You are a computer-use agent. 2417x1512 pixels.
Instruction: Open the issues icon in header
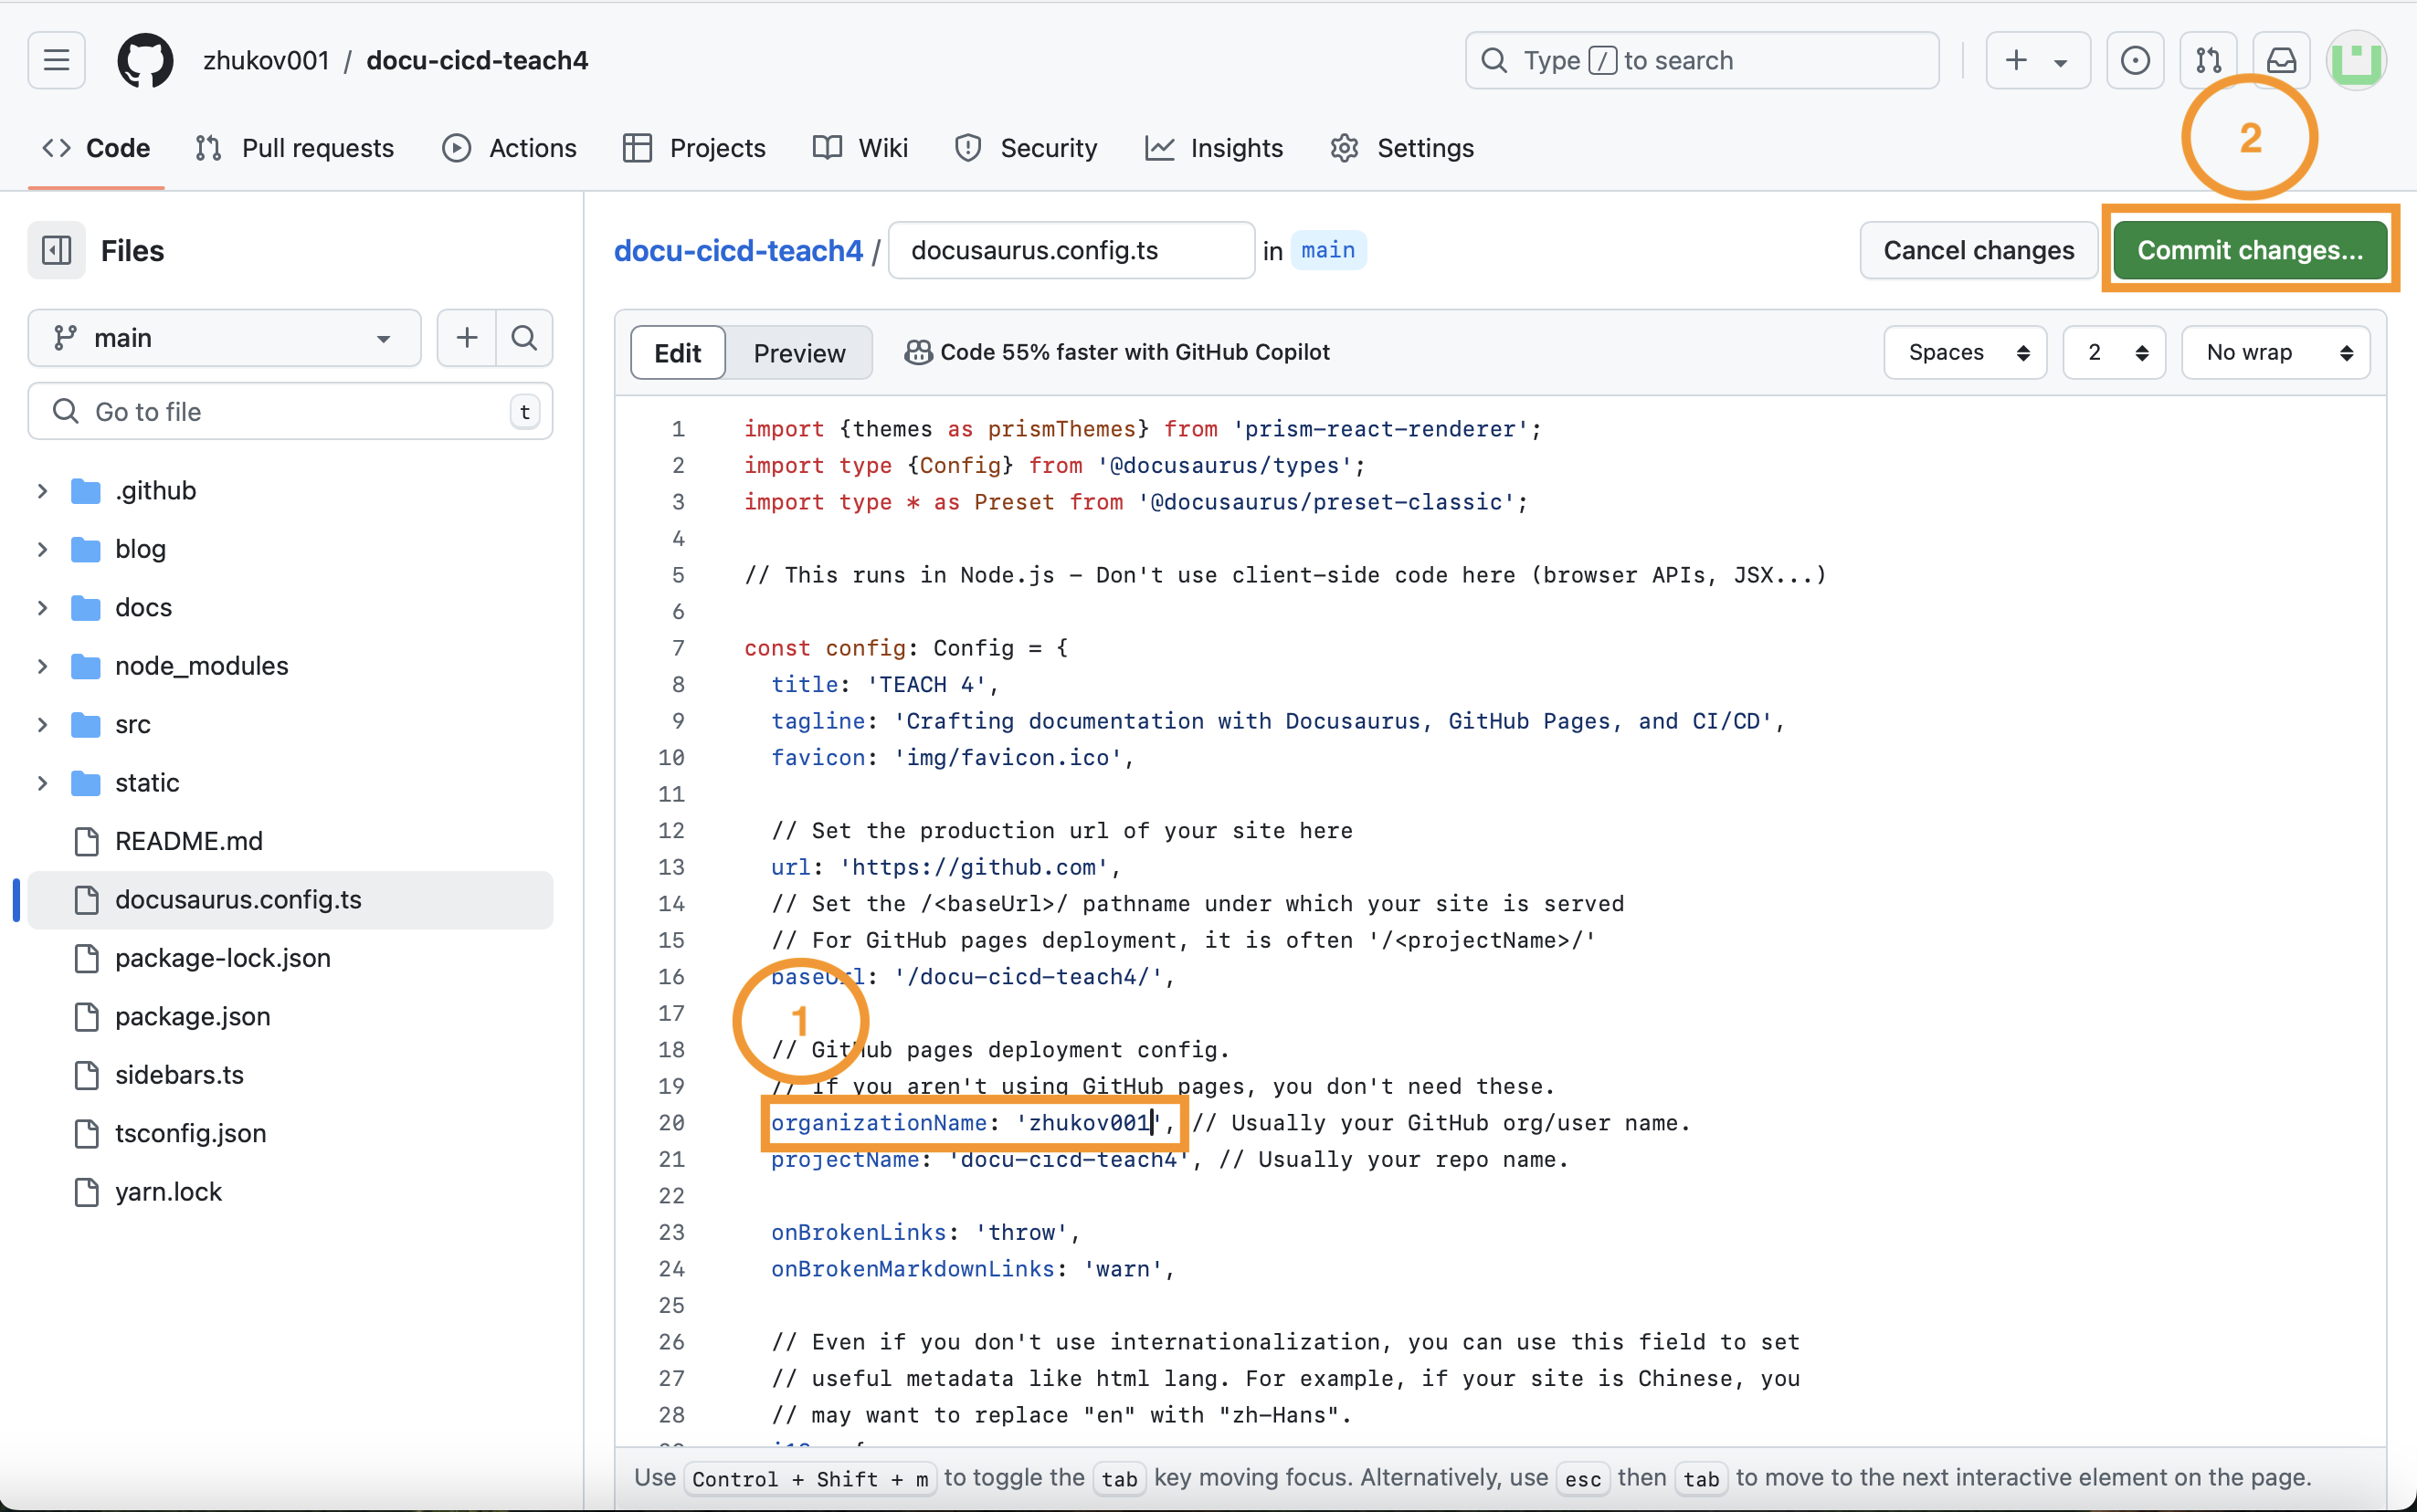point(2135,60)
